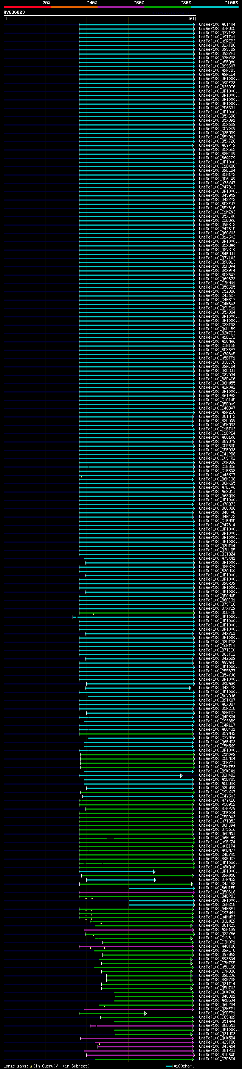
Task: Select hit label UniRef100_C5Y0K9
Action: [x=217, y=129]
